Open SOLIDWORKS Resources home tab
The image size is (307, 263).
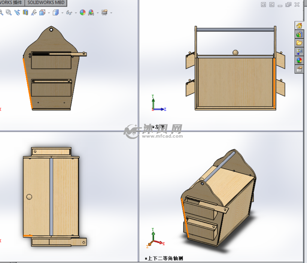pyautogui.click(x=299, y=26)
